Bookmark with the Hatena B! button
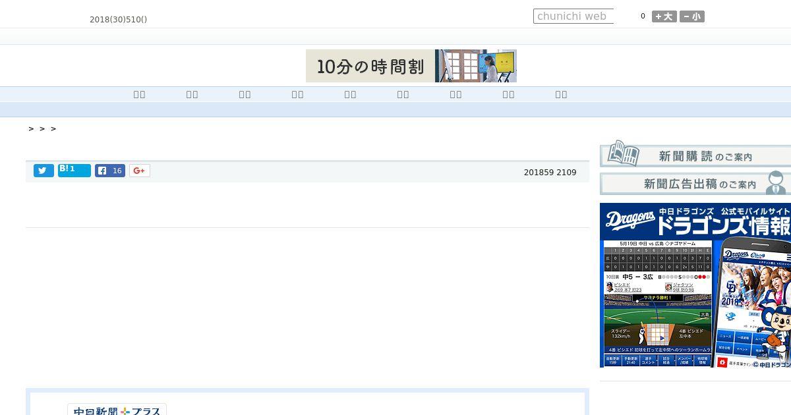 74,171
